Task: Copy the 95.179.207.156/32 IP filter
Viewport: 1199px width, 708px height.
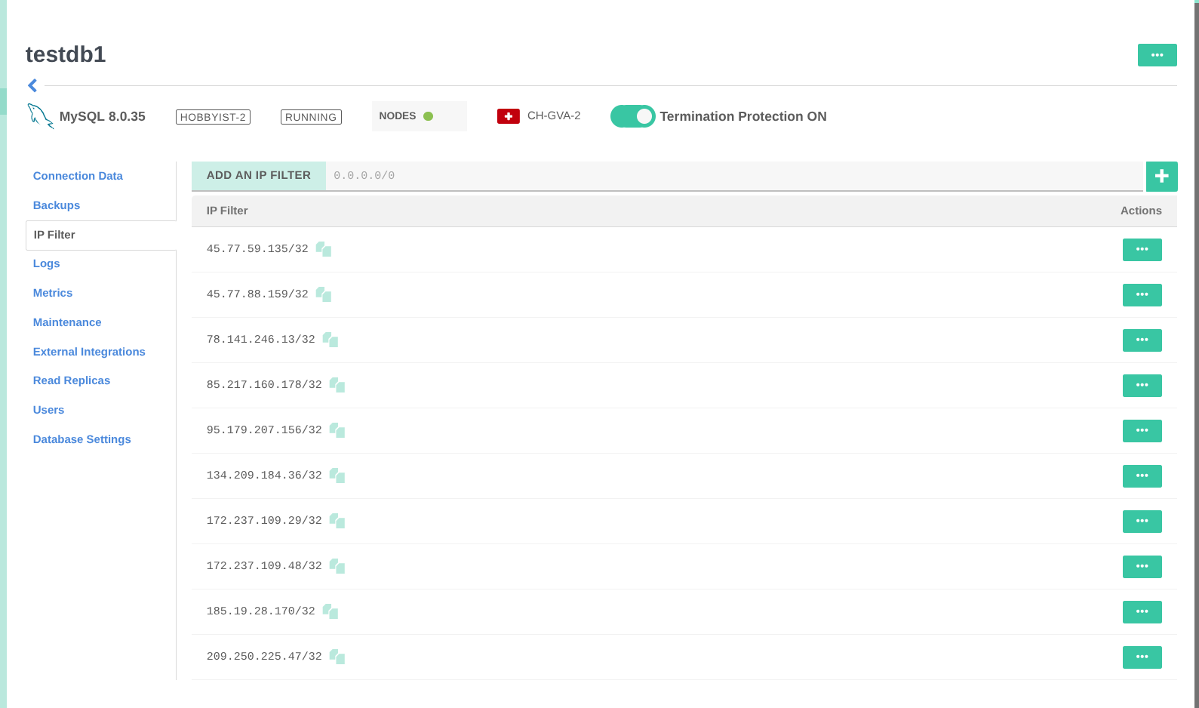Action: 337,430
